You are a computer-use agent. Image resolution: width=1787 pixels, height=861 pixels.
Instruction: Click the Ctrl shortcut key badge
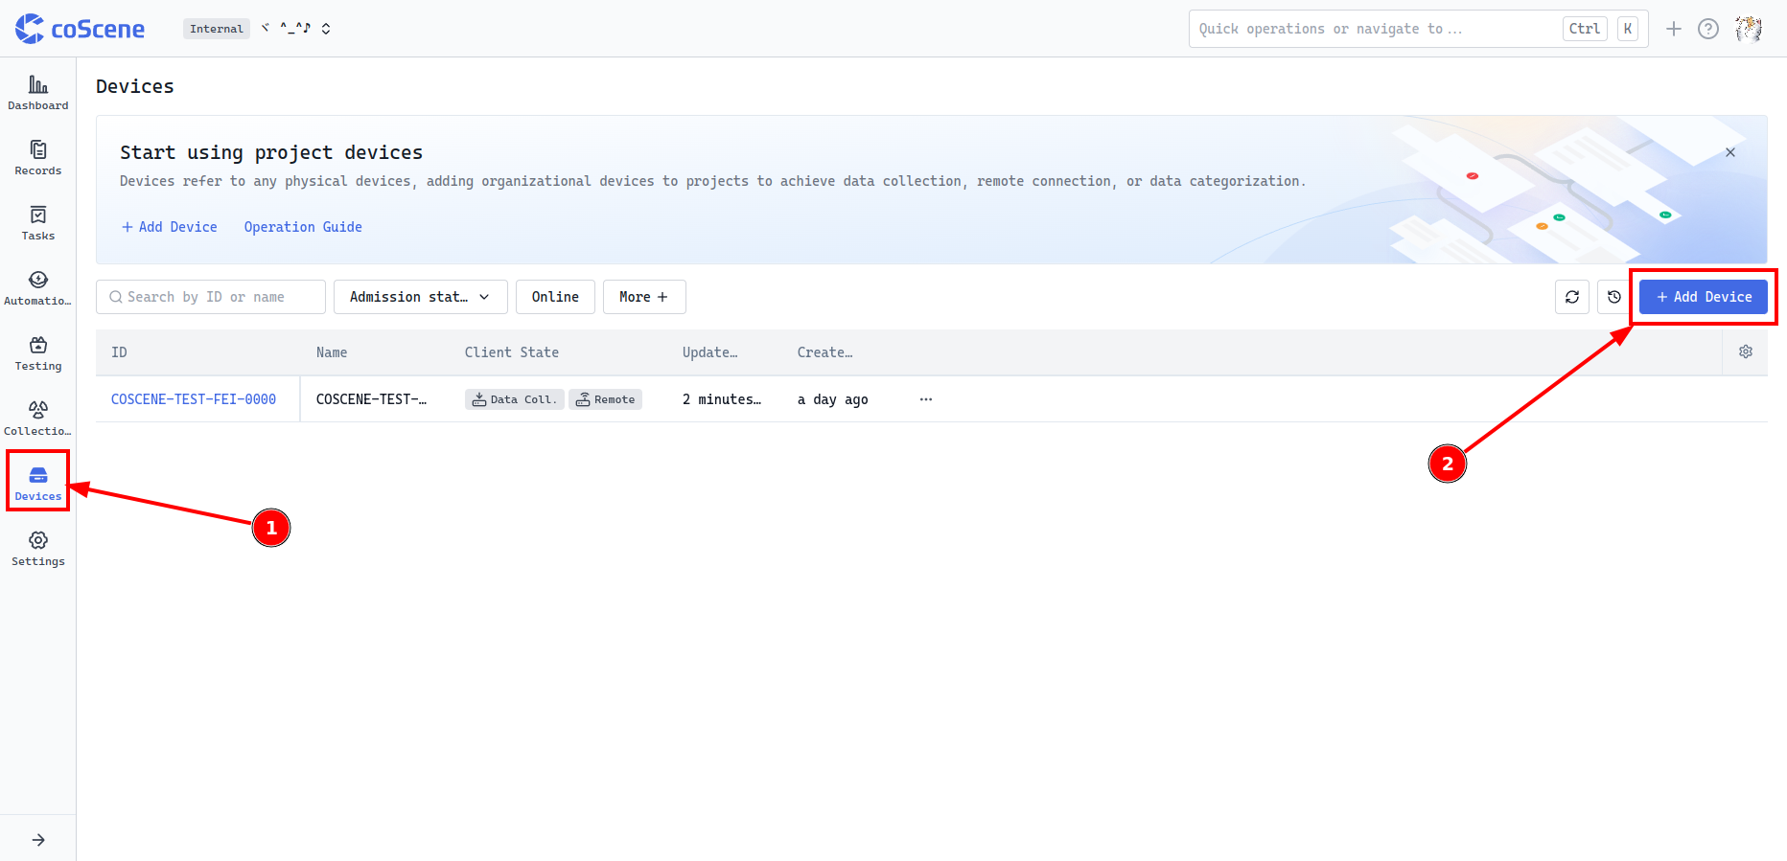[x=1585, y=29]
